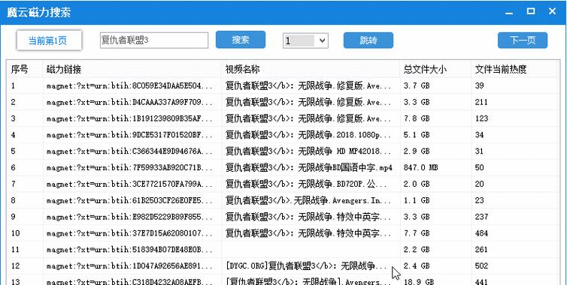This screenshot has height=285, width=567.
Task: Open the page number dropdown
Action: (305, 40)
